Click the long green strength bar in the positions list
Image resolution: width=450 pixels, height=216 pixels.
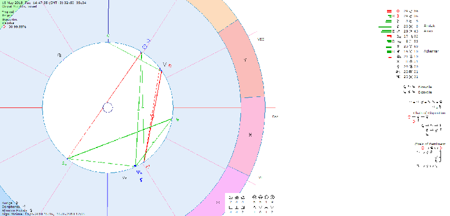pyautogui.click(x=385, y=27)
